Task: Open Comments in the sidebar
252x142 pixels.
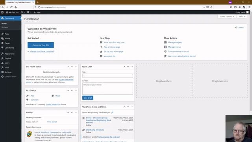Action: coord(9,48)
